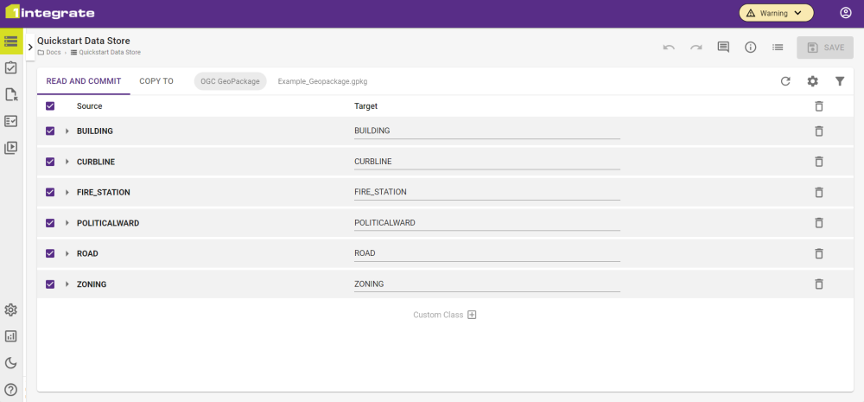Switch to the READ AND COMMIT tab
The image size is (864, 402).
(x=84, y=81)
